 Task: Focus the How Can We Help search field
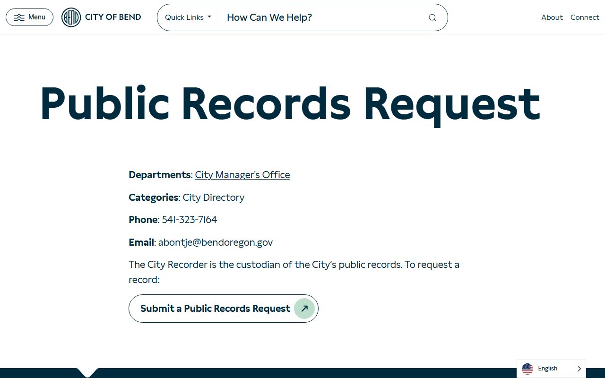[321, 17]
